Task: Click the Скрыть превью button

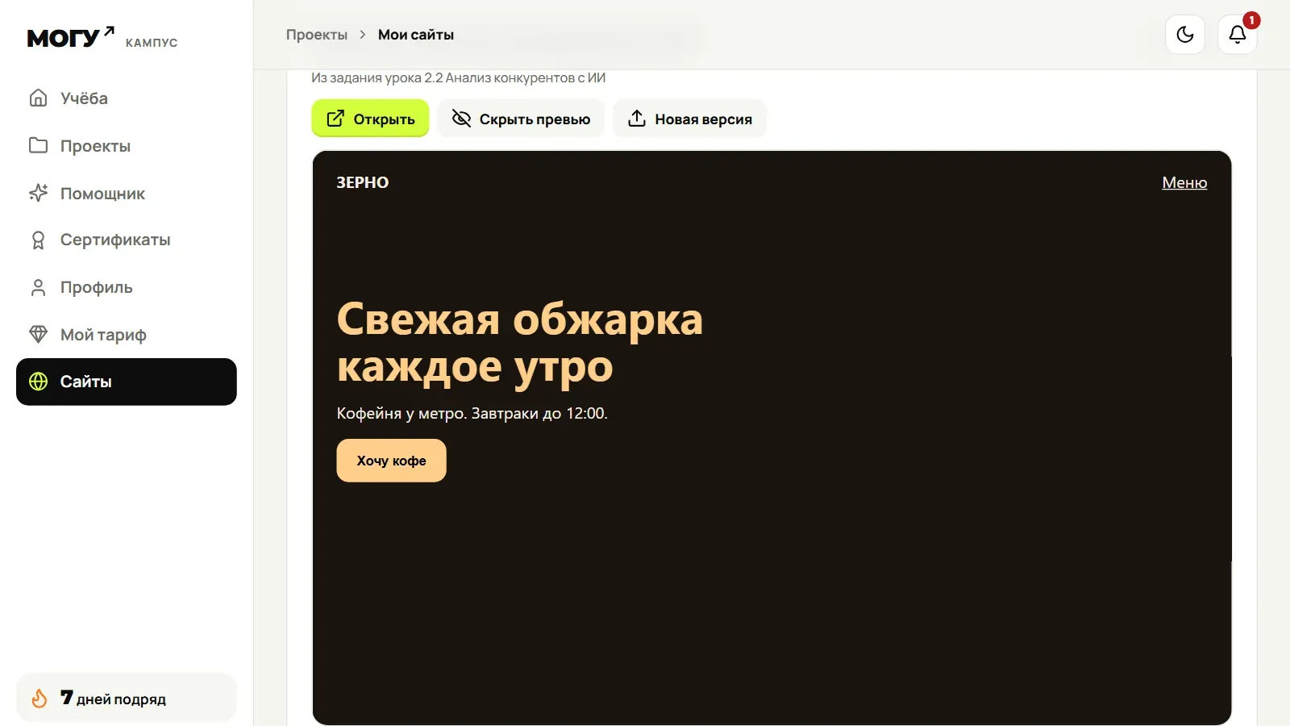Action: coord(521,119)
